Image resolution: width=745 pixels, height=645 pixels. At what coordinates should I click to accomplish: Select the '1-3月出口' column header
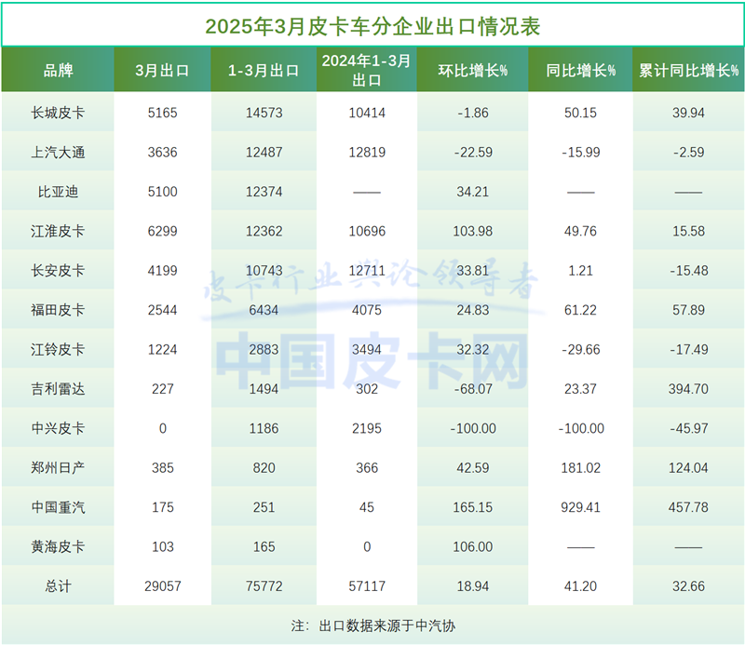[x=264, y=70]
